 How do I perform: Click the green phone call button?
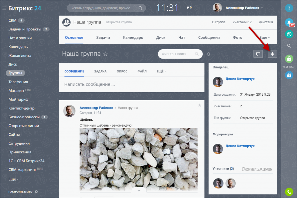point(289,192)
